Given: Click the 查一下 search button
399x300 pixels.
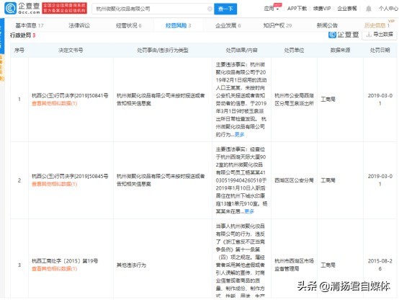Looking at the screenshot, I should click(225, 9).
